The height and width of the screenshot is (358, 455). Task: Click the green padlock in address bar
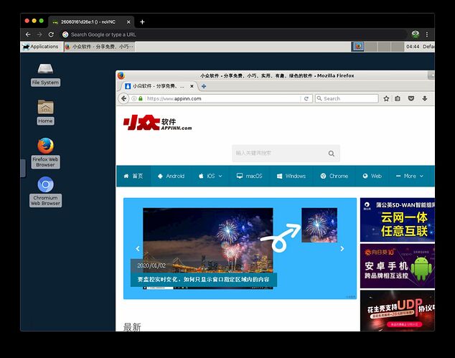141,98
